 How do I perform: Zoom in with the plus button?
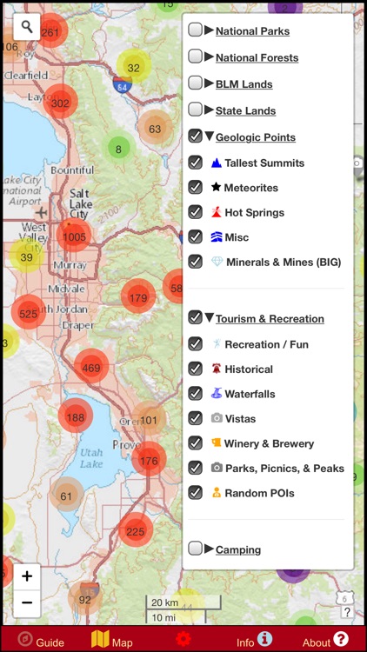tap(27, 576)
